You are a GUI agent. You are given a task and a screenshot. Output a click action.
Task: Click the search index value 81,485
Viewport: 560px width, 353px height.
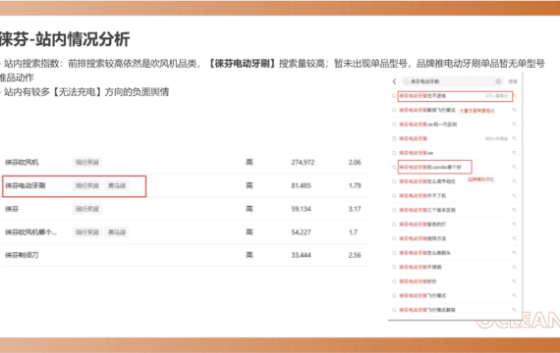tap(301, 185)
